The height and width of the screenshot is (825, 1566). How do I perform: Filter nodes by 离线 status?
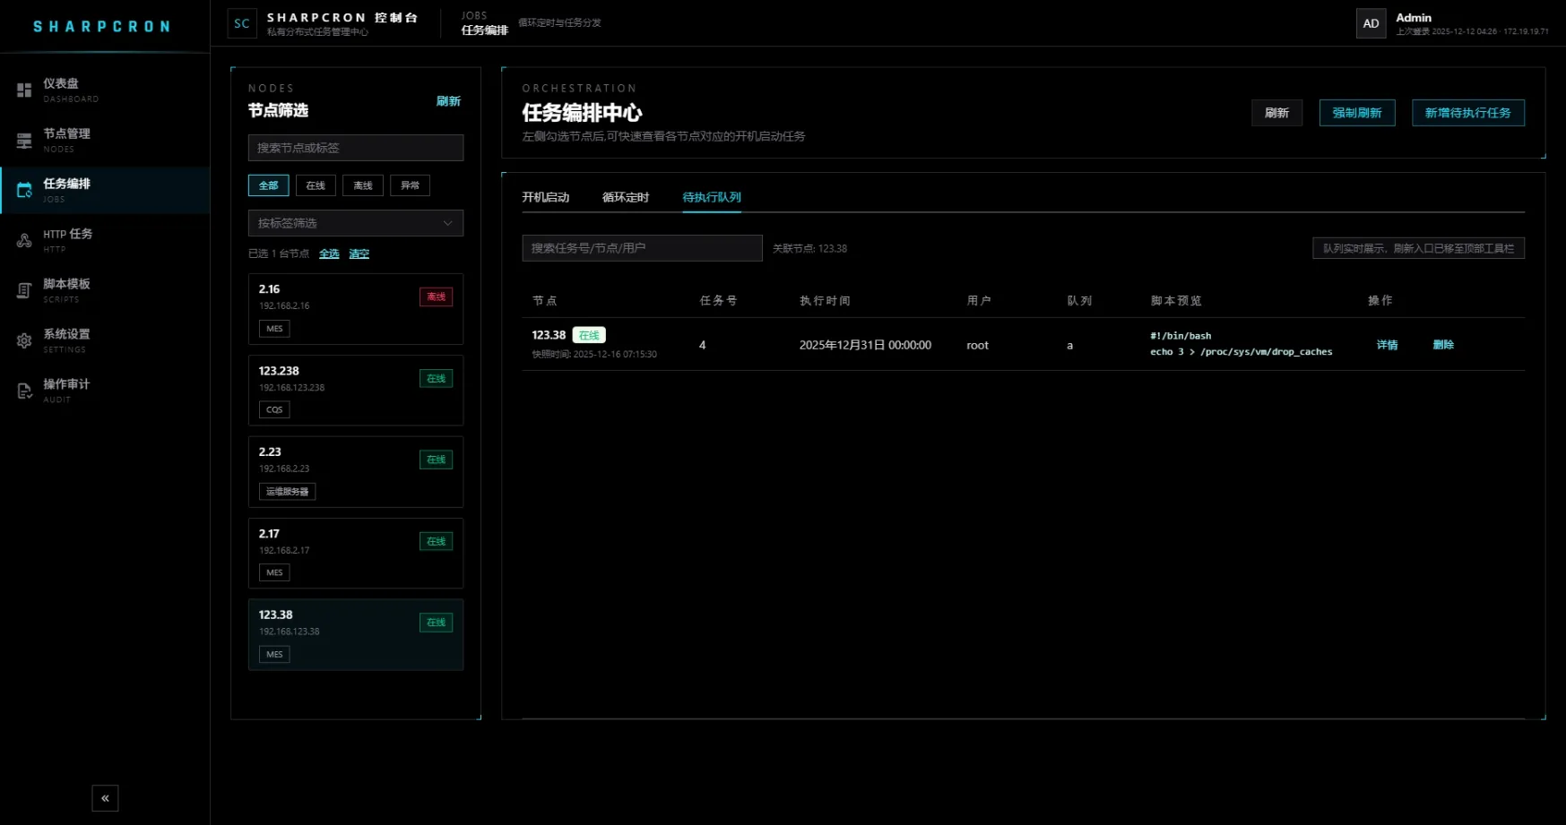[x=363, y=185]
